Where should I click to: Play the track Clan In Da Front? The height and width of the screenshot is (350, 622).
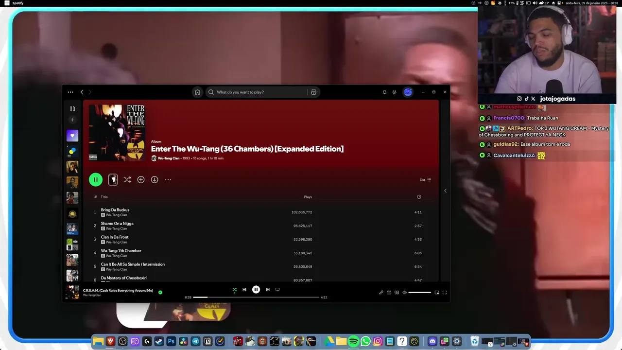pos(115,237)
